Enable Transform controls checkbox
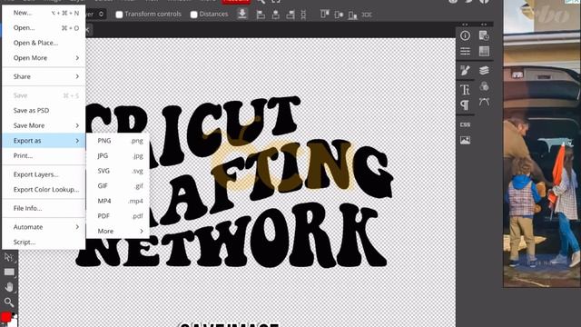Viewport: 581px width, 327px height. click(119, 15)
